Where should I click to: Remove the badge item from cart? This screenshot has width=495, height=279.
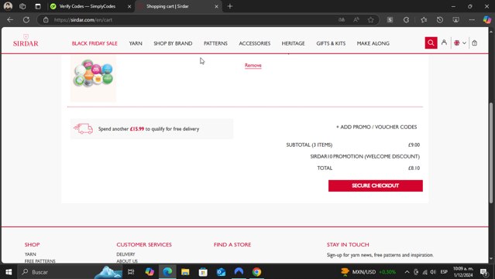click(x=253, y=66)
